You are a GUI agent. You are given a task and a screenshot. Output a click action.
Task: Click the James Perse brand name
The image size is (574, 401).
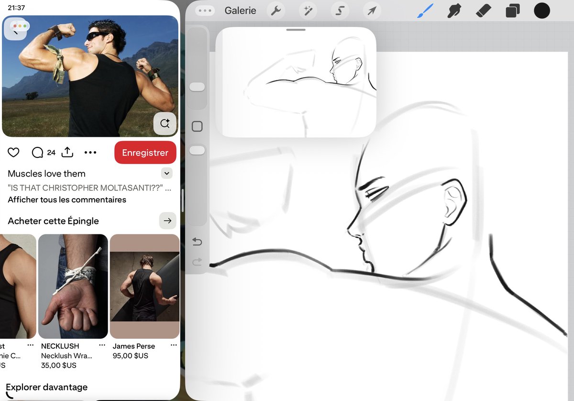coord(133,346)
